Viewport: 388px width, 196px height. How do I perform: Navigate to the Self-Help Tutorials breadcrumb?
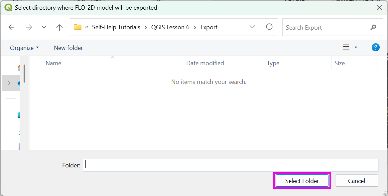[x=116, y=27]
